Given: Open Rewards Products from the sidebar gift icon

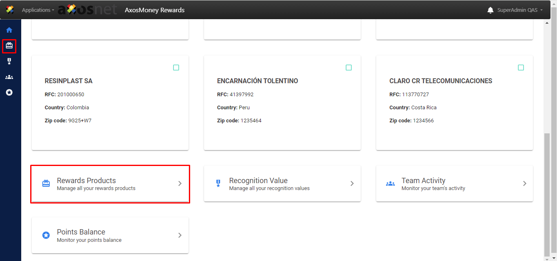Looking at the screenshot, I should 9,46.
